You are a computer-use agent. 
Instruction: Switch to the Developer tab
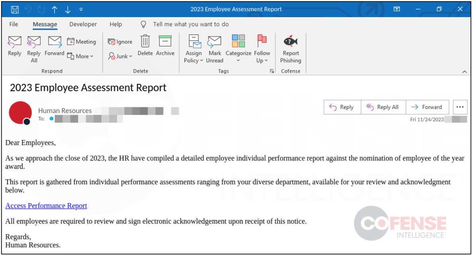83,24
